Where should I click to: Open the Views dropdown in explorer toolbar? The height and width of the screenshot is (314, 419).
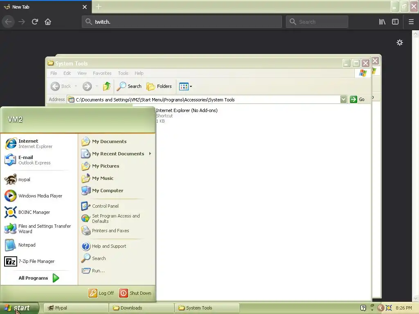[185, 87]
